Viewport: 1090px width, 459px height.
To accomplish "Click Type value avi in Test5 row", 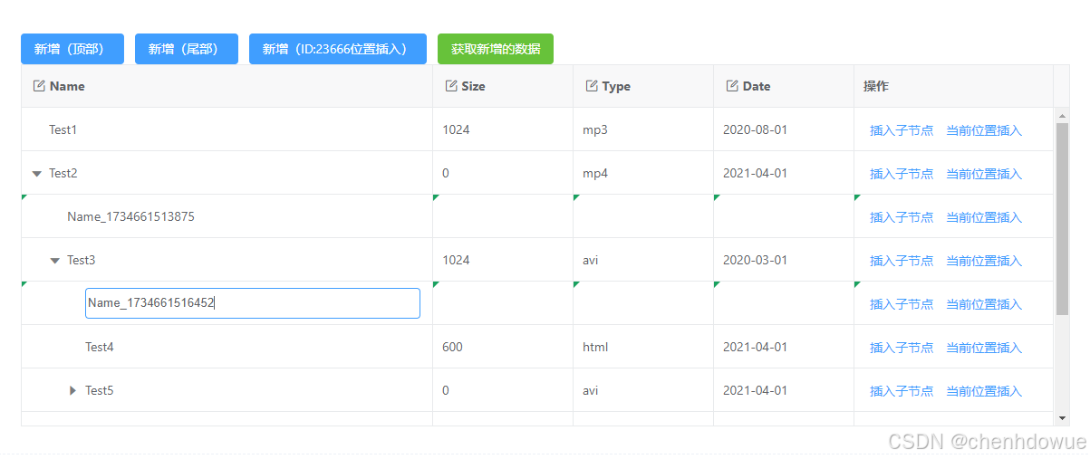I will pos(591,391).
